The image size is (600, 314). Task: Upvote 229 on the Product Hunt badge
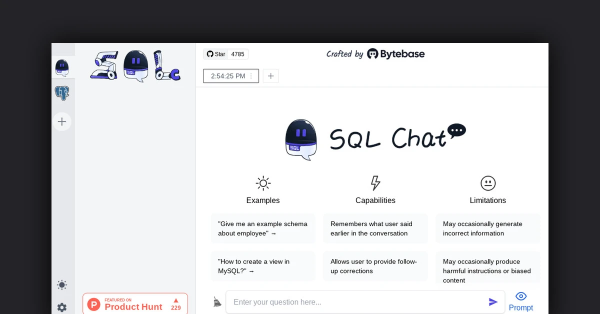pos(175,305)
